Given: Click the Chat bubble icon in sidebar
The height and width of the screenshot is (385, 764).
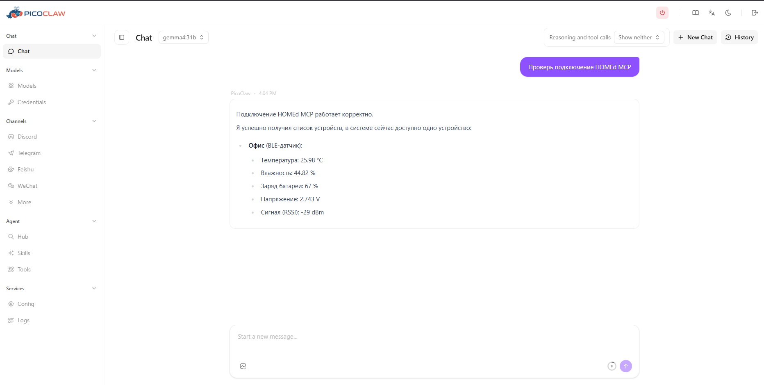Looking at the screenshot, I should pyautogui.click(x=11, y=51).
